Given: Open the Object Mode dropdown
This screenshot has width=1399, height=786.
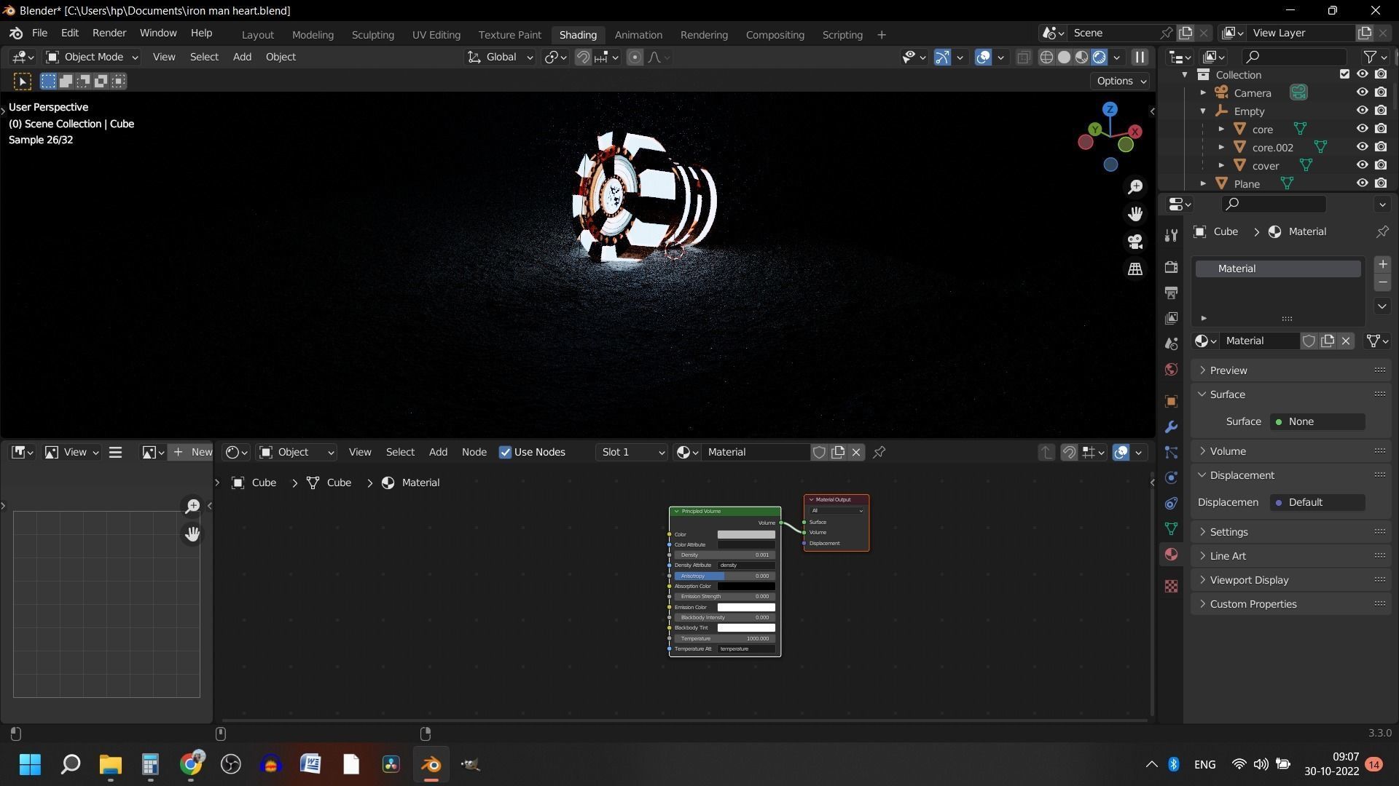Looking at the screenshot, I should [92, 57].
